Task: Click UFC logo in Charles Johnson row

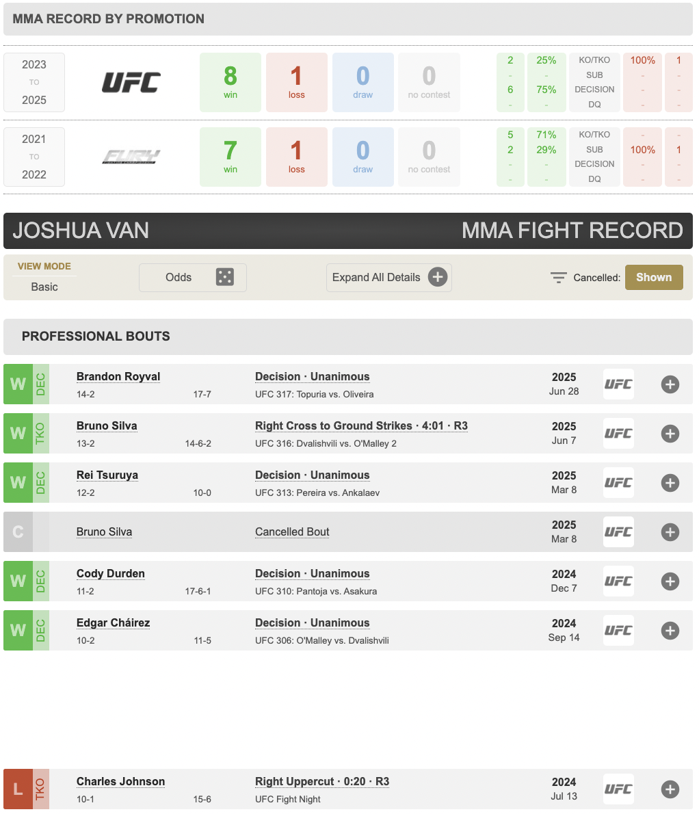Action: point(618,789)
